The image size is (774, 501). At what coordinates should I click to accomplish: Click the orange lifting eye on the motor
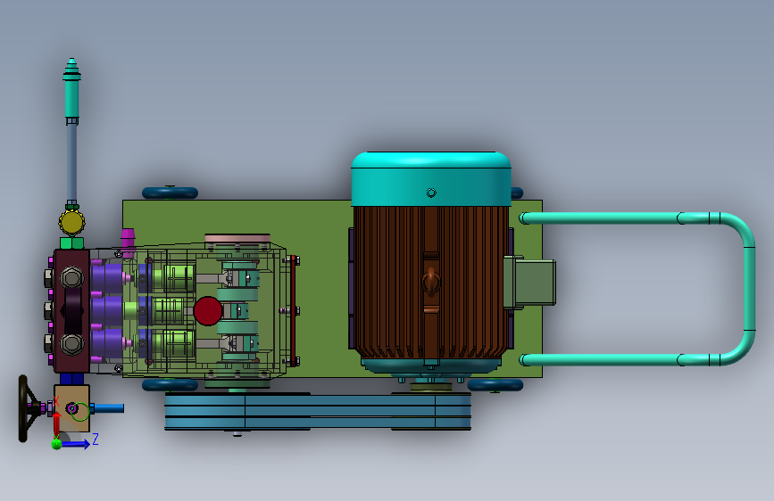pyautogui.click(x=430, y=283)
